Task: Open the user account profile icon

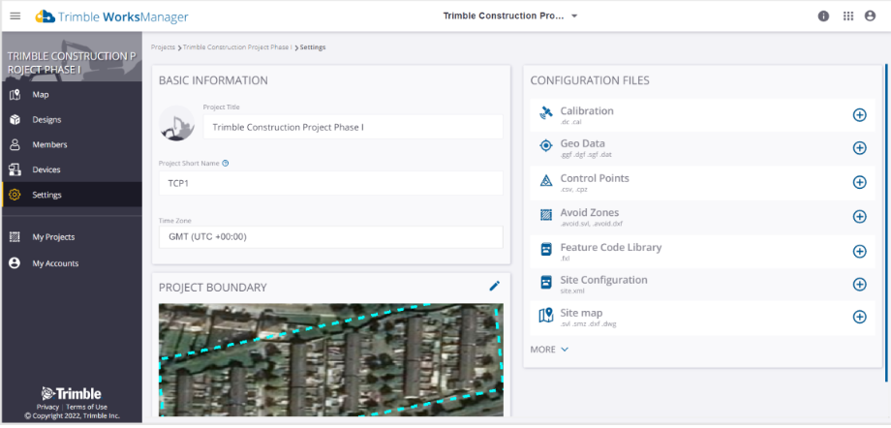Action: pyautogui.click(x=873, y=16)
